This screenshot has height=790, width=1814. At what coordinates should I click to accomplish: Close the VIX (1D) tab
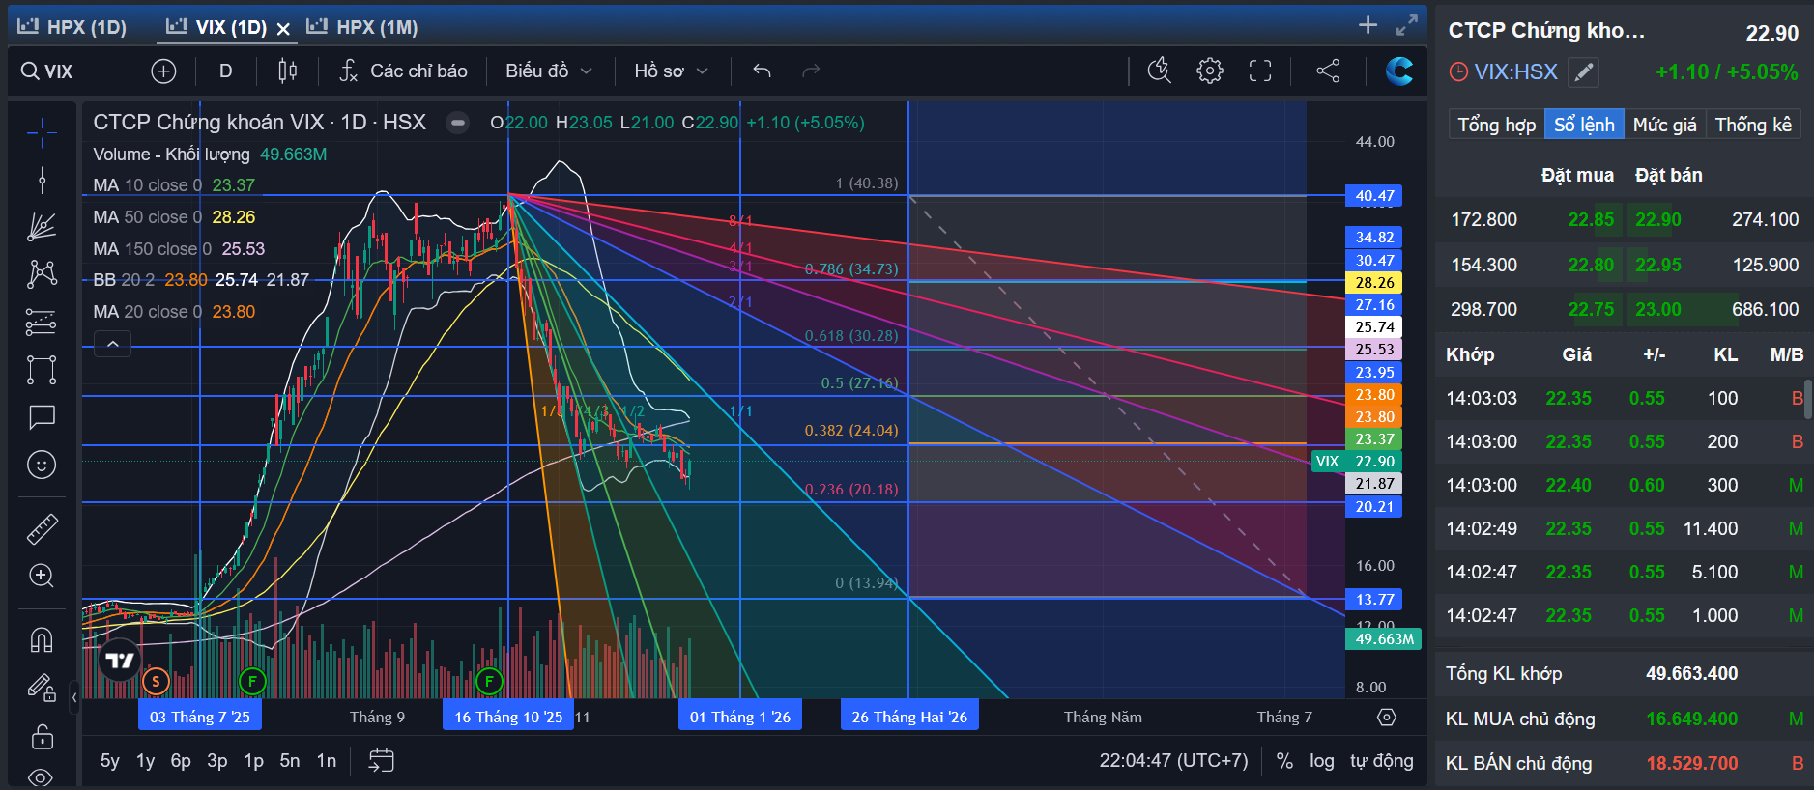coord(283,29)
